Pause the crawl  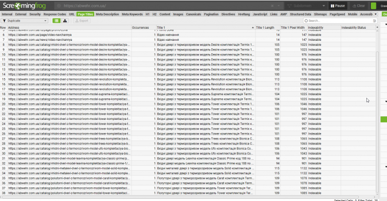[338, 6]
